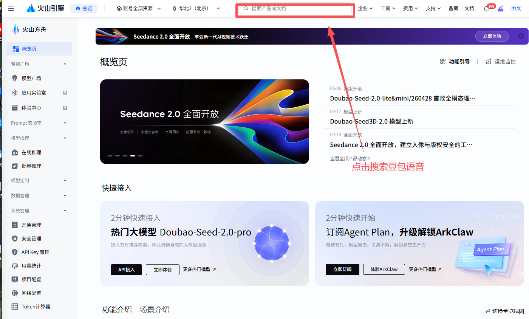Click the Token计算器 calculator icon
The height and width of the screenshot is (319, 529).
tap(15, 307)
